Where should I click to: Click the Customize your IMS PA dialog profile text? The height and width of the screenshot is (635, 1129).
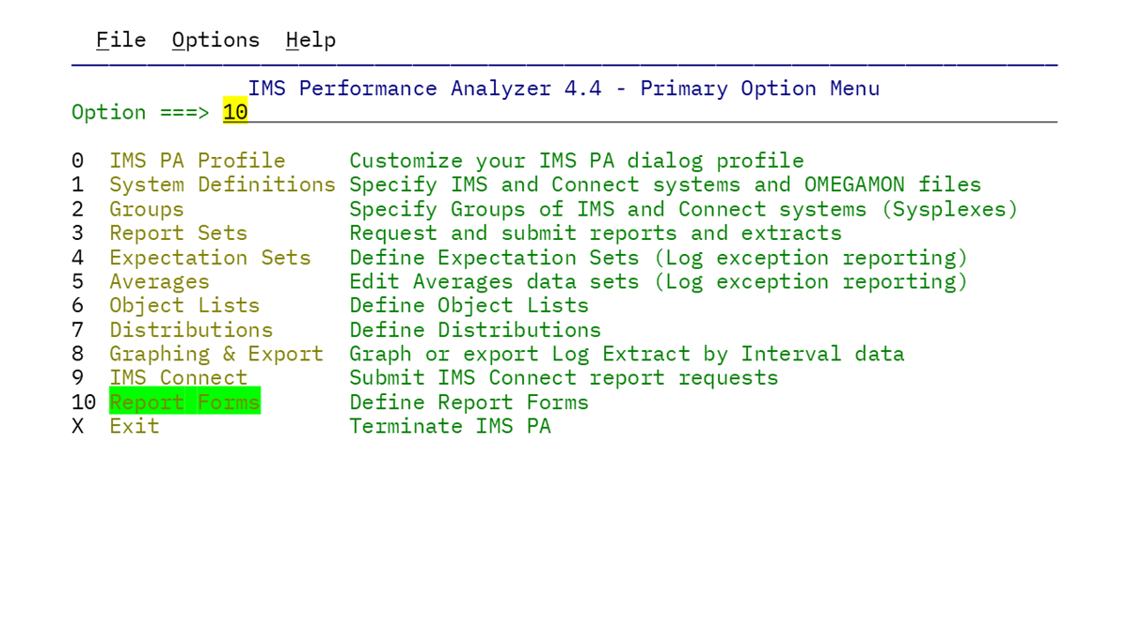click(575, 160)
